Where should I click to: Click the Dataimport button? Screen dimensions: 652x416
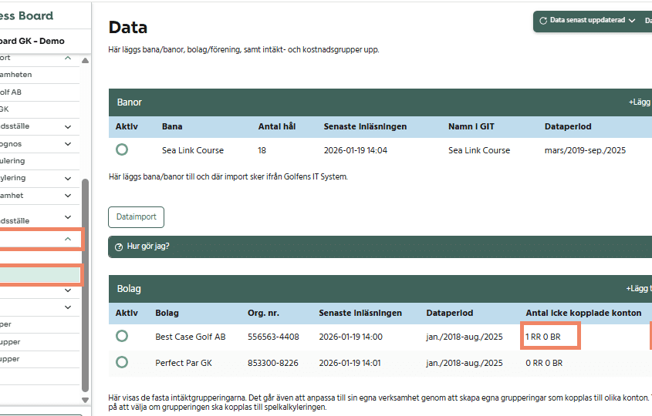[136, 217]
